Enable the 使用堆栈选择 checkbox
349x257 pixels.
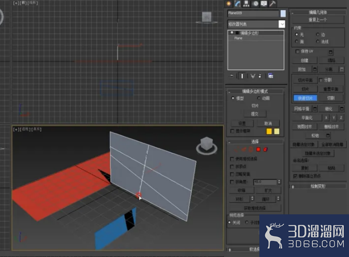click(x=232, y=159)
